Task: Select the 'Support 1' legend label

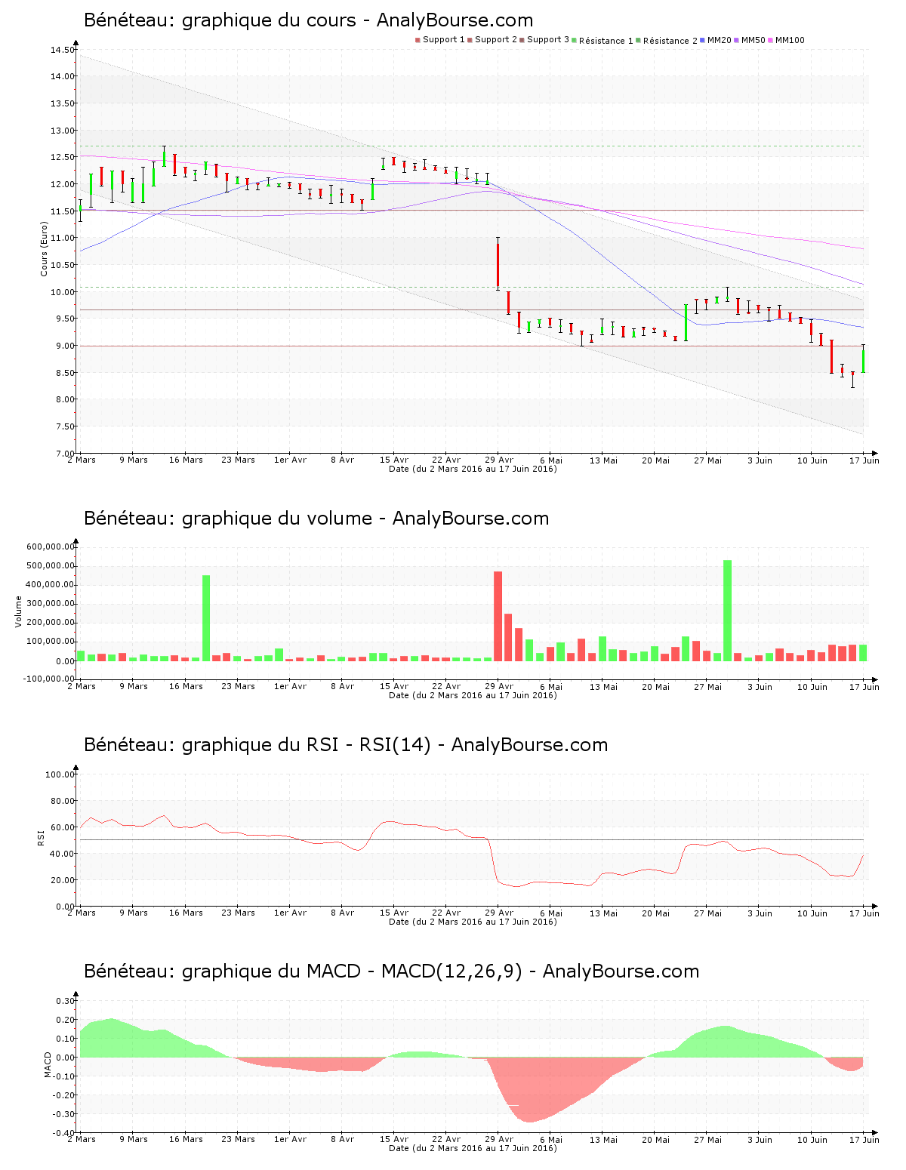Action: [x=444, y=40]
